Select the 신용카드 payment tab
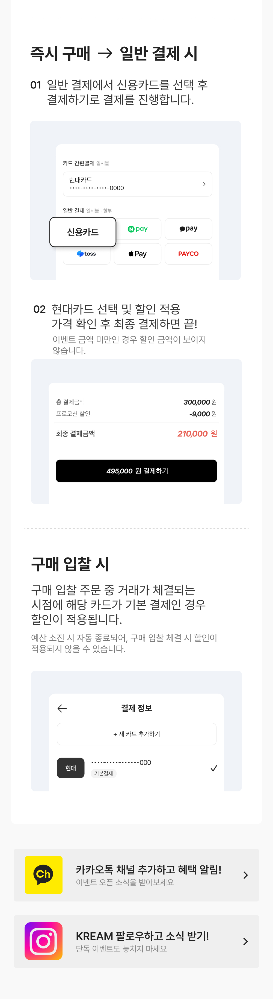The height and width of the screenshot is (999, 273). (x=83, y=232)
